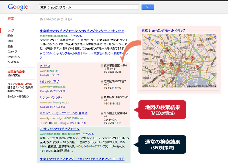Click map marker A next to the Olinas address
228x163 pixels.
[x=102, y=66]
